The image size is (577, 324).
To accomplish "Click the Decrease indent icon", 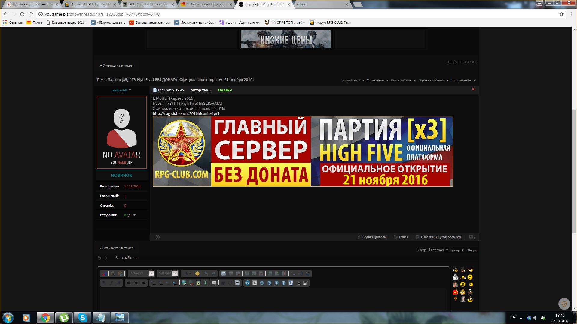I will coord(168,283).
